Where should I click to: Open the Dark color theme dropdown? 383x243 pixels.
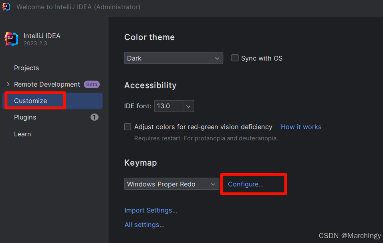pyautogui.click(x=173, y=58)
